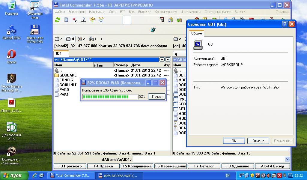
Task: Open the Навигация menu
Action: tap(97, 12)
